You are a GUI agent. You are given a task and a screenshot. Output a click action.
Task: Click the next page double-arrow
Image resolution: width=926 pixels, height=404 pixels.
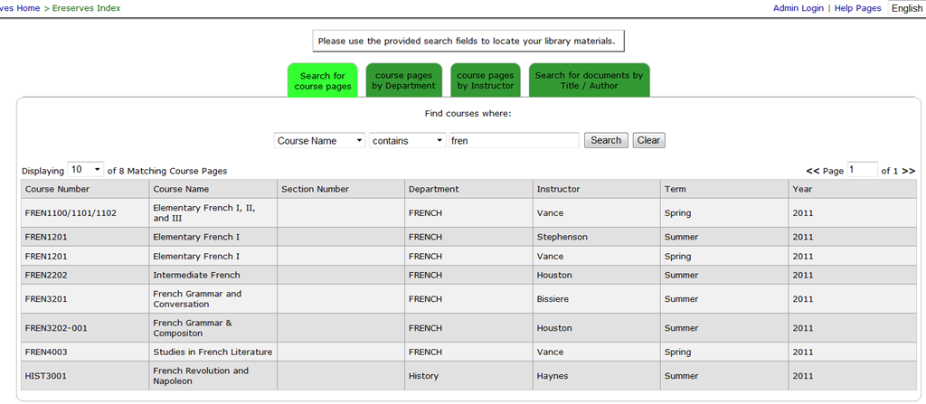(908, 171)
